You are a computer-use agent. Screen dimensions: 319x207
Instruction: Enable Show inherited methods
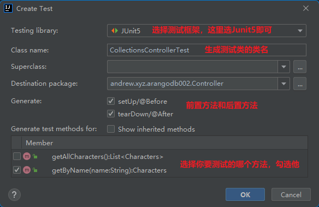click(111, 129)
